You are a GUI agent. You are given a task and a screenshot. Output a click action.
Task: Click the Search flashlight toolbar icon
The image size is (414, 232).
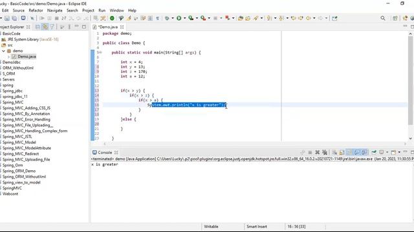coord(256,18)
